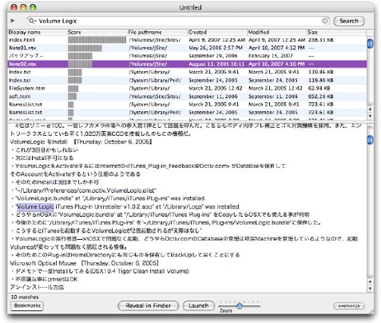
Task: Click the Created column header
Action: [217, 32]
